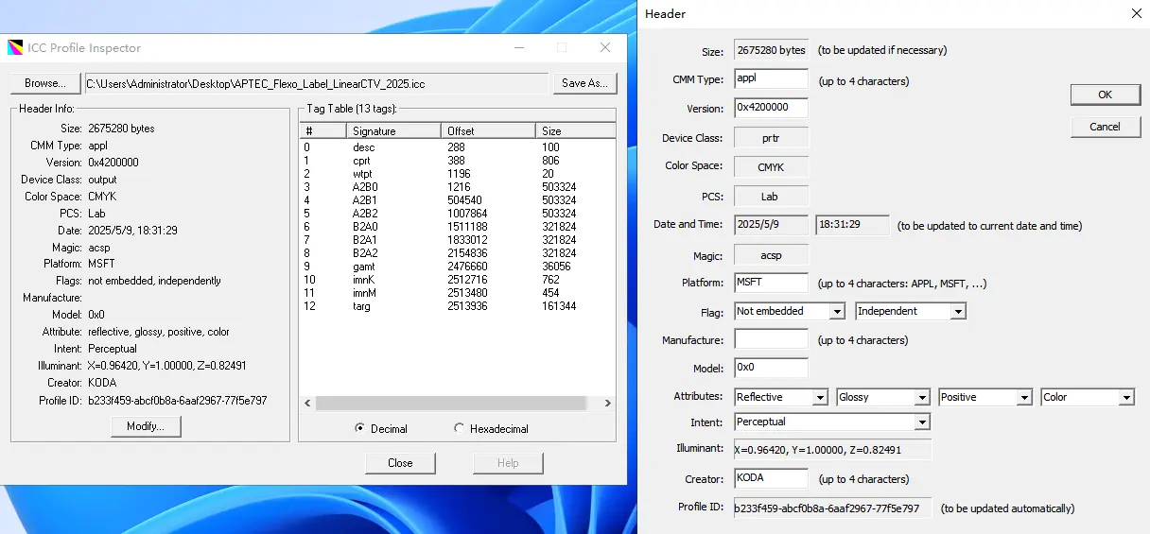
Task: Click the empty Manufacture input field
Action: click(771, 339)
